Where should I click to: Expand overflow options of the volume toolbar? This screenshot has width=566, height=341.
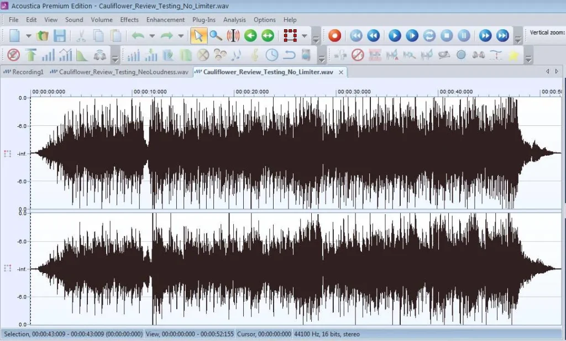coord(115,58)
